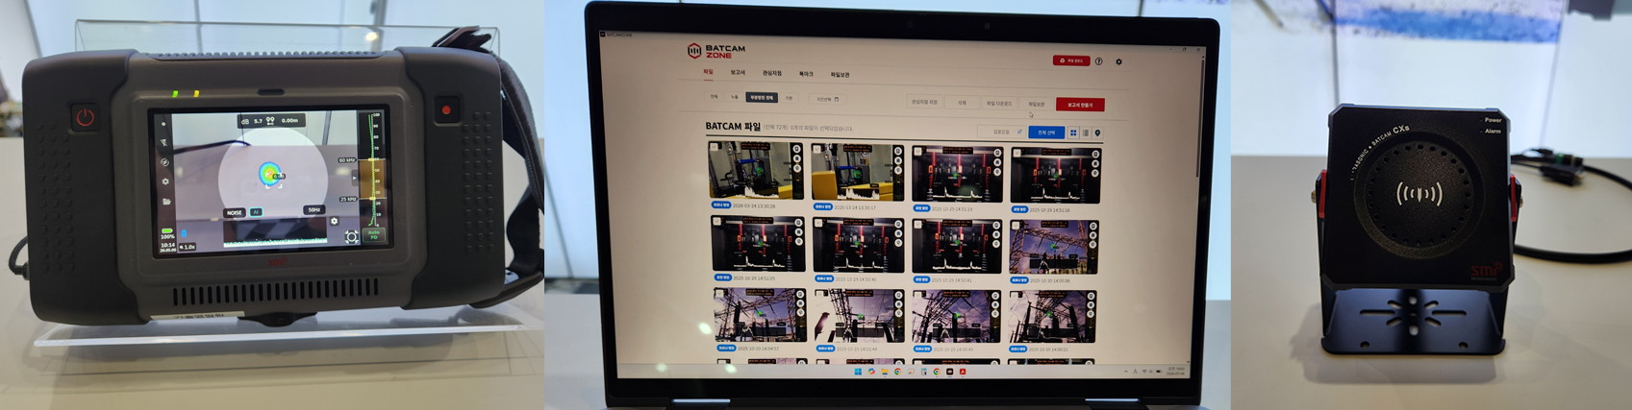The width and height of the screenshot is (1632, 410).
Task: Select the 보고서 tab
Action: point(738,72)
